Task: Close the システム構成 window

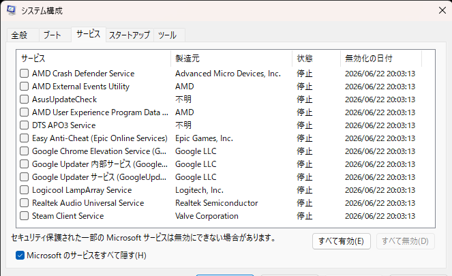Action: 442,10
